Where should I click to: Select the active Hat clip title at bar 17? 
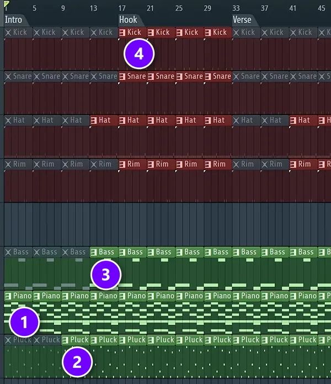(x=133, y=120)
